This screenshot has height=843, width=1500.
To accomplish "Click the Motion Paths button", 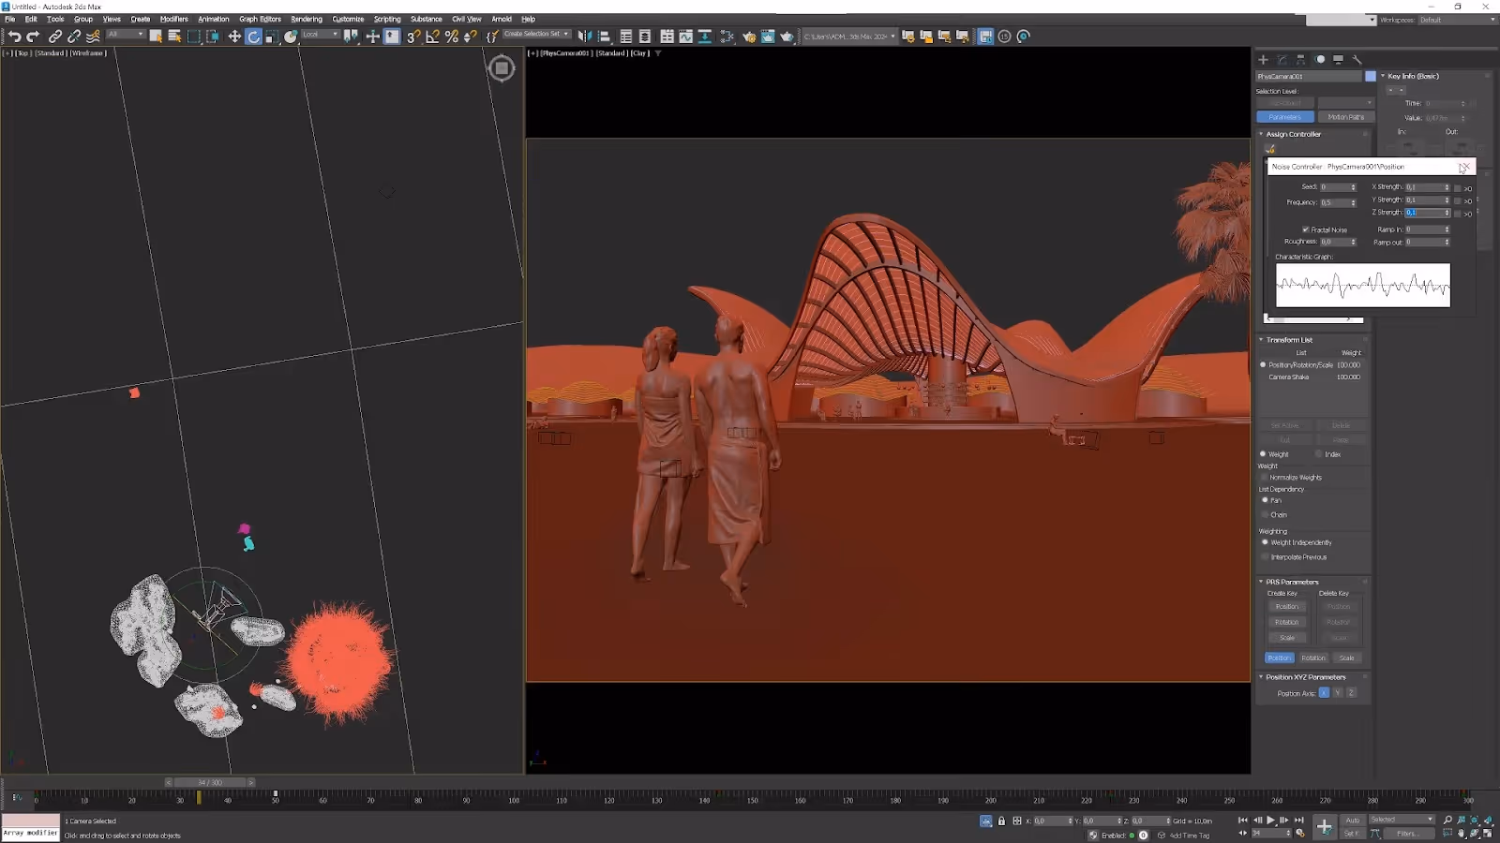I will pyautogui.click(x=1345, y=117).
